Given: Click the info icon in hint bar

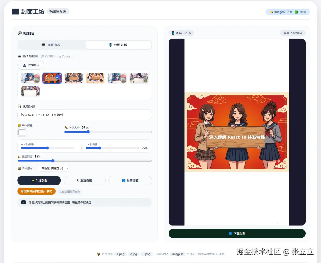Looking at the screenshot, I should click(x=23, y=202).
